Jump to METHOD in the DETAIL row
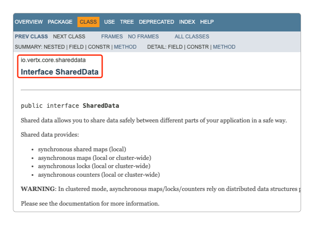314x225 pixels. coord(224,47)
